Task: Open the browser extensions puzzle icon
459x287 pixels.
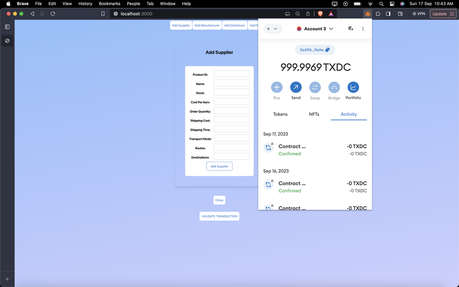Action: (378, 14)
